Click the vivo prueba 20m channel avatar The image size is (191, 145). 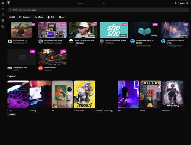[x=10, y=68]
